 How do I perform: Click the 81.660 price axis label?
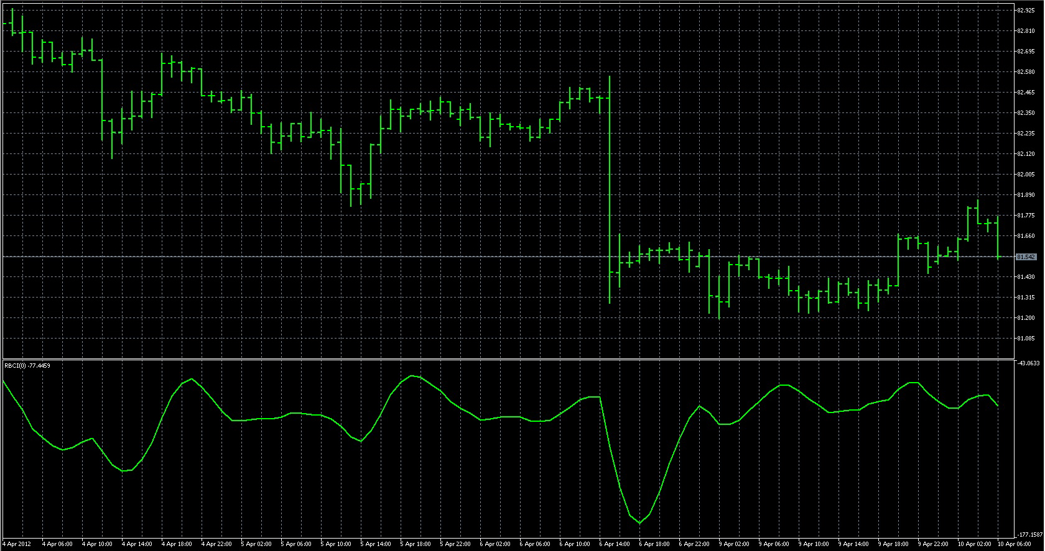tap(1026, 236)
